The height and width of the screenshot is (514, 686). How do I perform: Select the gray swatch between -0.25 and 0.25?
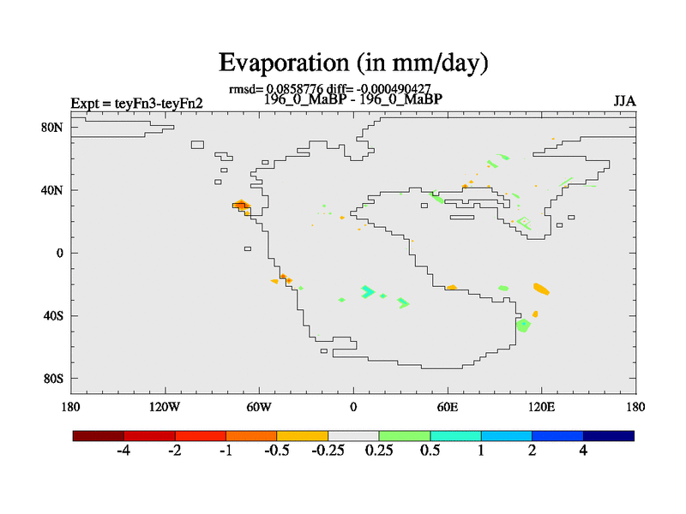coord(353,435)
